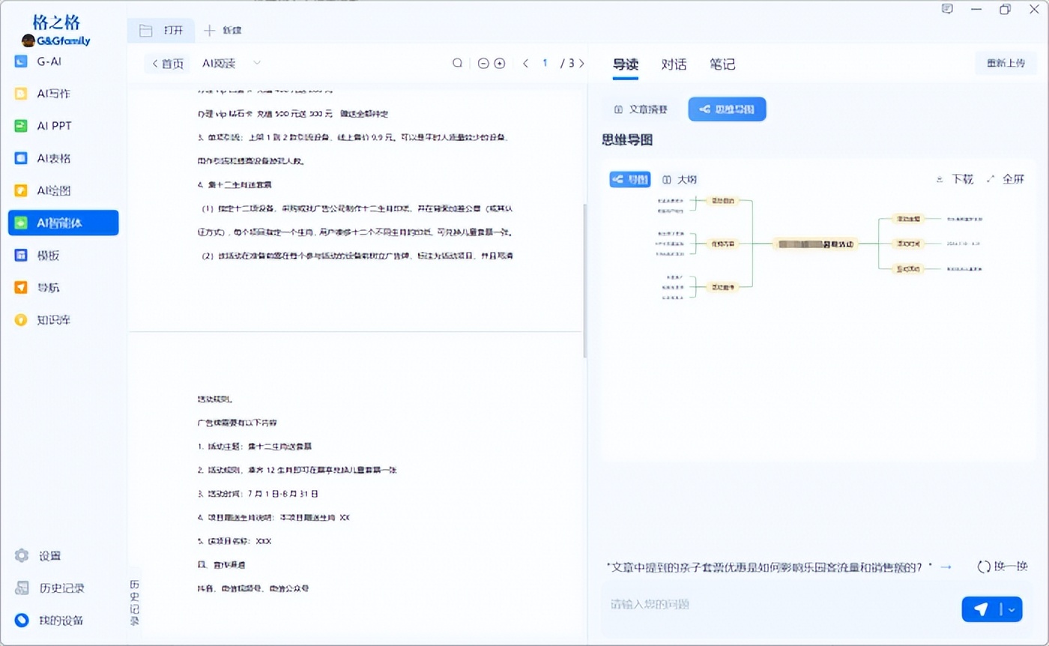The width and height of the screenshot is (1049, 646).
Task: Click the question input field
Action: pyautogui.click(x=779, y=604)
